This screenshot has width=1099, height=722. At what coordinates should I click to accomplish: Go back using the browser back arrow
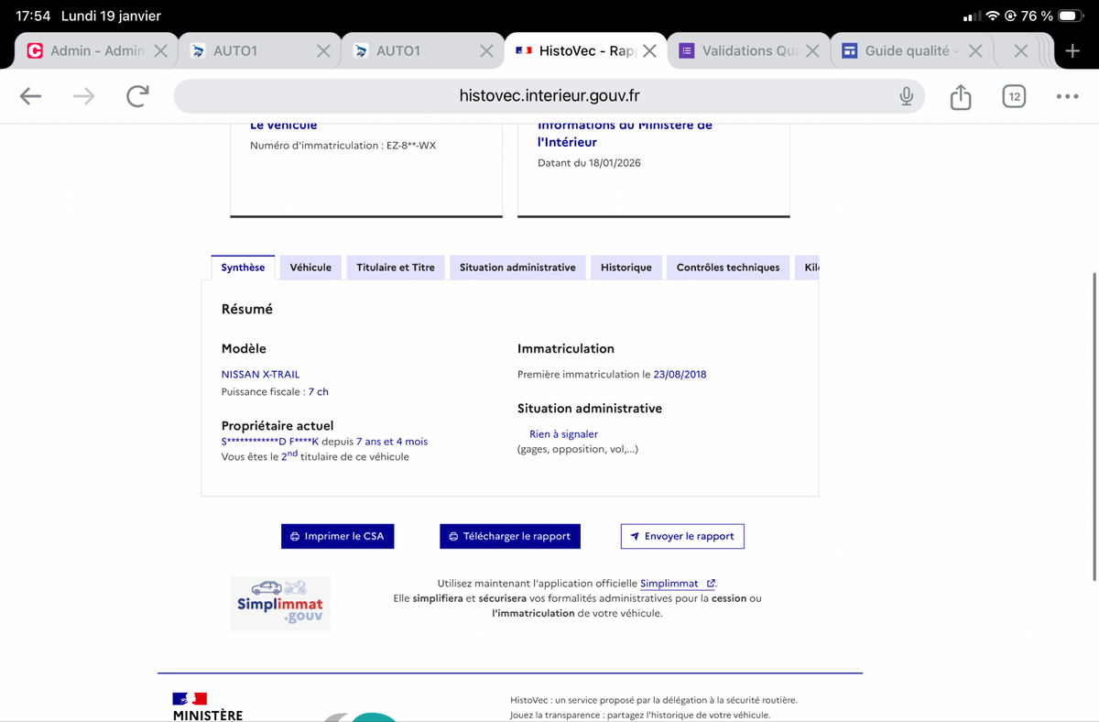click(31, 96)
